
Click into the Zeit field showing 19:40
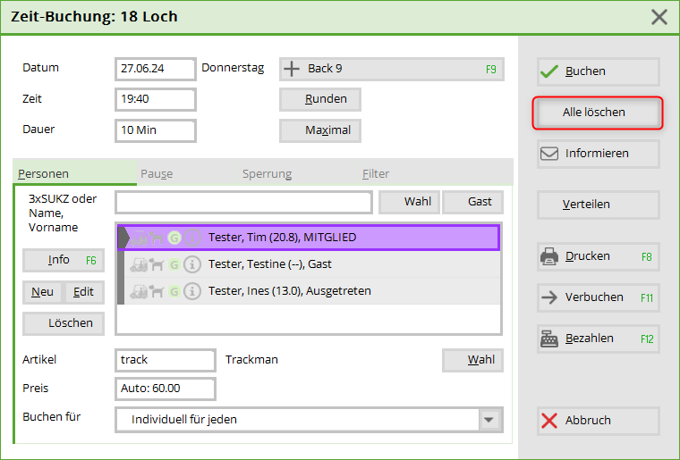156,99
